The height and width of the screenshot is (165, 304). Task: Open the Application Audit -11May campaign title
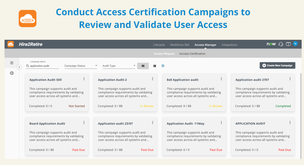186,124
